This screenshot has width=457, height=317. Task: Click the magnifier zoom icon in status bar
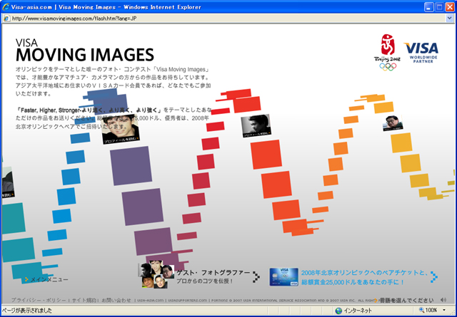tap(421, 310)
